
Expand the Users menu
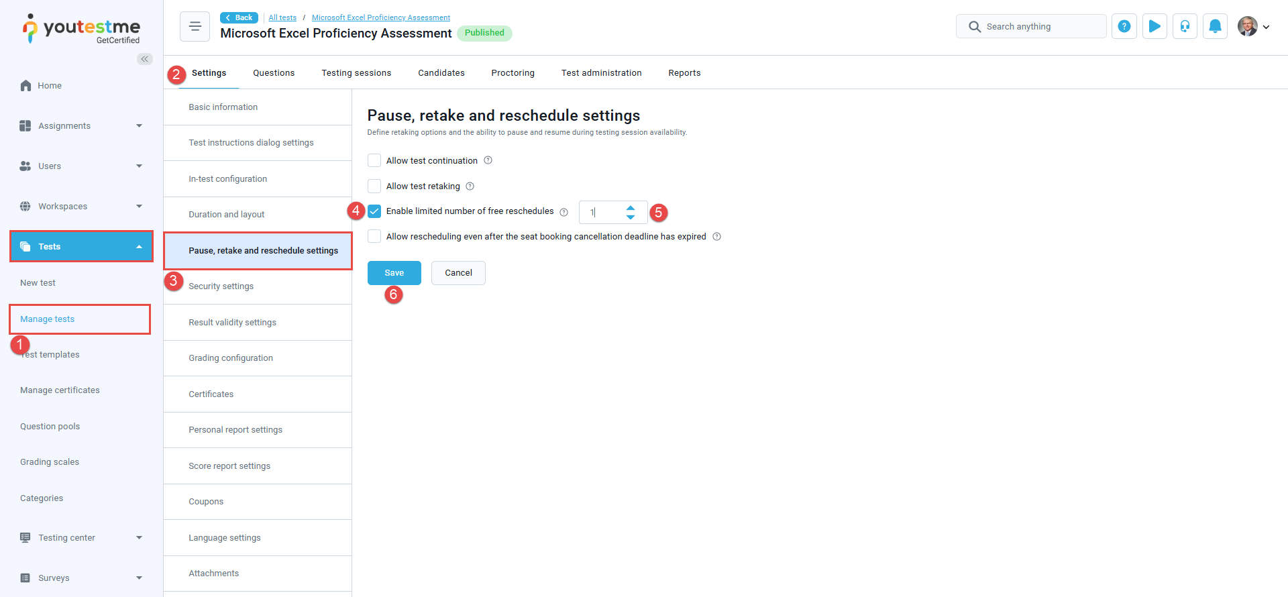point(140,166)
